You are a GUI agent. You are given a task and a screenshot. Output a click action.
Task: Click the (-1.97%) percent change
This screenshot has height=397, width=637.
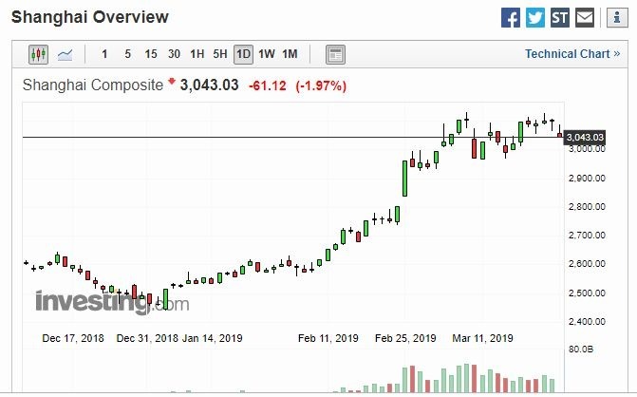pyautogui.click(x=321, y=85)
